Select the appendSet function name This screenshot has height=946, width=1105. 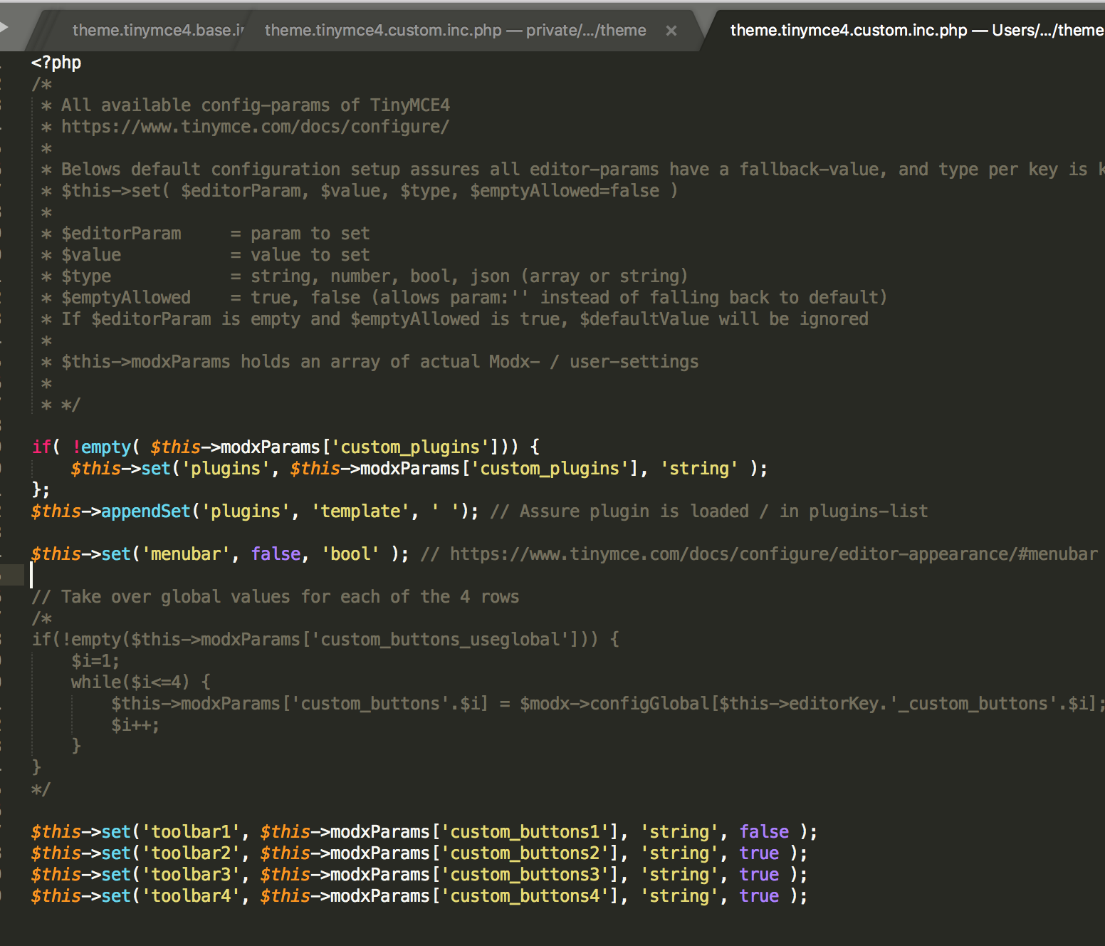[x=145, y=511]
